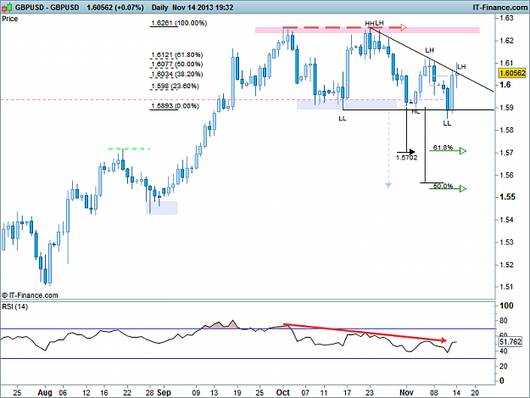Click the yellow 1.60562 current price tag
The height and width of the screenshot is (398, 530).
tap(512, 73)
